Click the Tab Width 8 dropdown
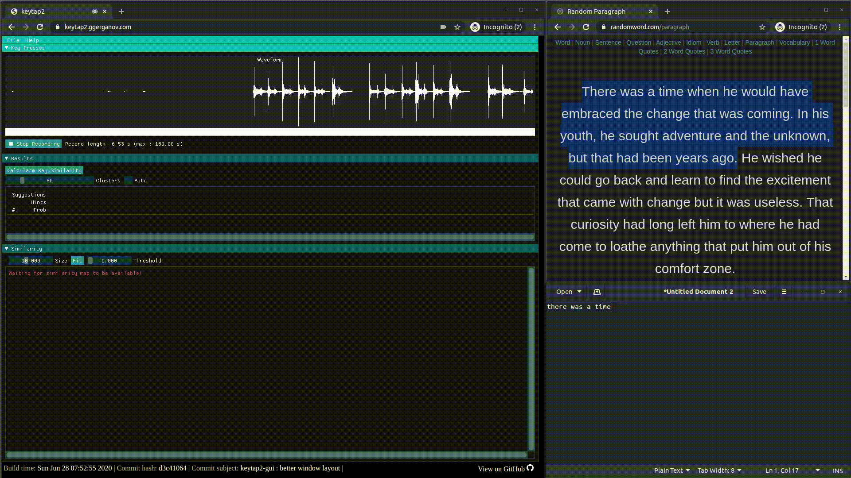Viewport: 851px width, 478px height. [719, 470]
